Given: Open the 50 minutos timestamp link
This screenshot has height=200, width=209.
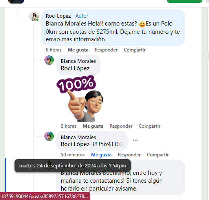Looking at the screenshot, I should tap(73, 155).
